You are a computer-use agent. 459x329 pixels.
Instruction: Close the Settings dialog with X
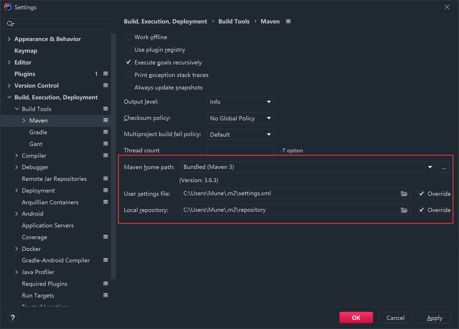coord(447,7)
